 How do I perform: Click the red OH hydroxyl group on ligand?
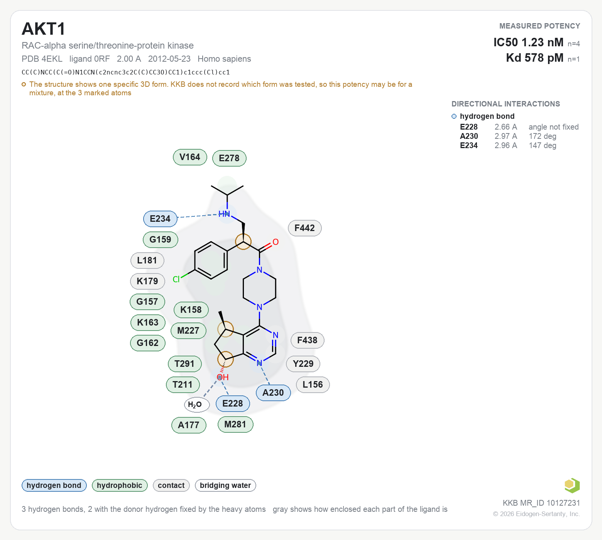[x=223, y=377]
